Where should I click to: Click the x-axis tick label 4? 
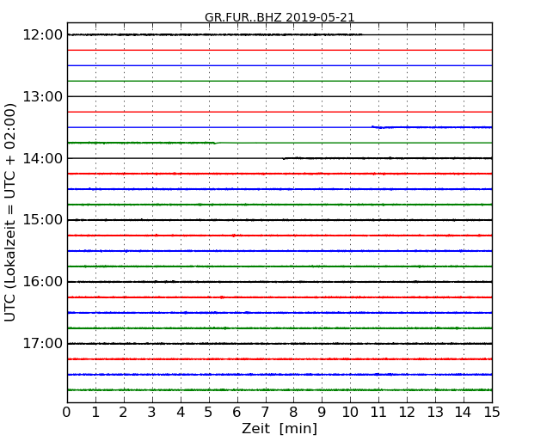coord(181,413)
